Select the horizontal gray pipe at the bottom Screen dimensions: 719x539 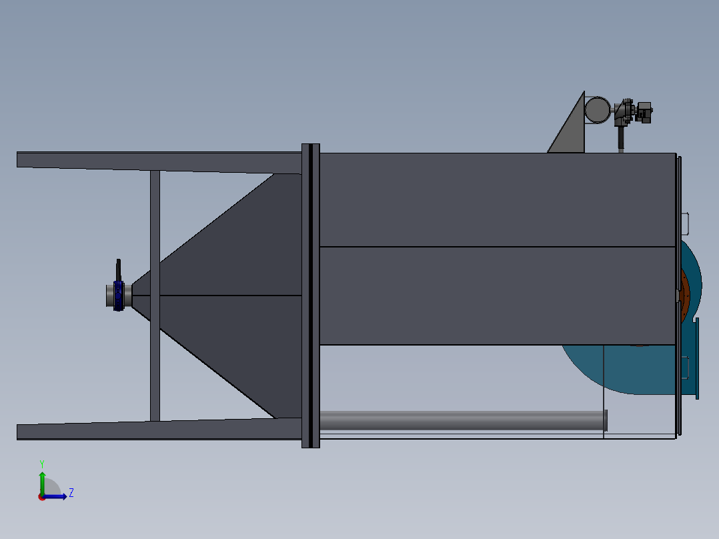460,420
